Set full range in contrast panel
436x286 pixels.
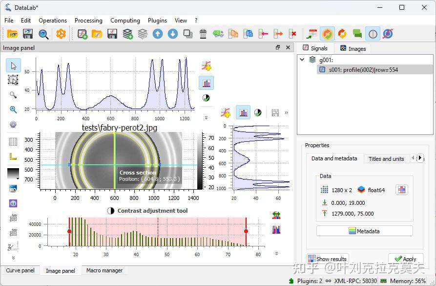(x=276, y=215)
